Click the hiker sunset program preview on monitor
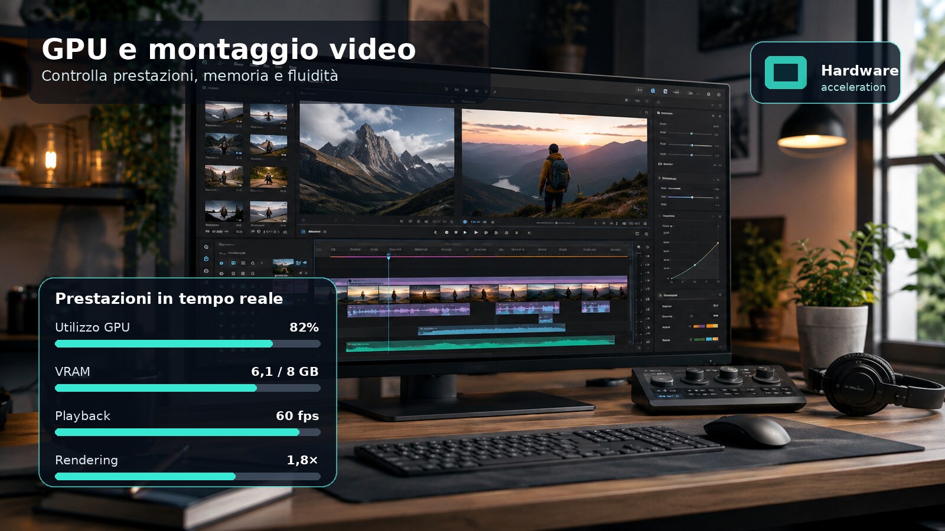 pyautogui.click(x=554, y=163)
